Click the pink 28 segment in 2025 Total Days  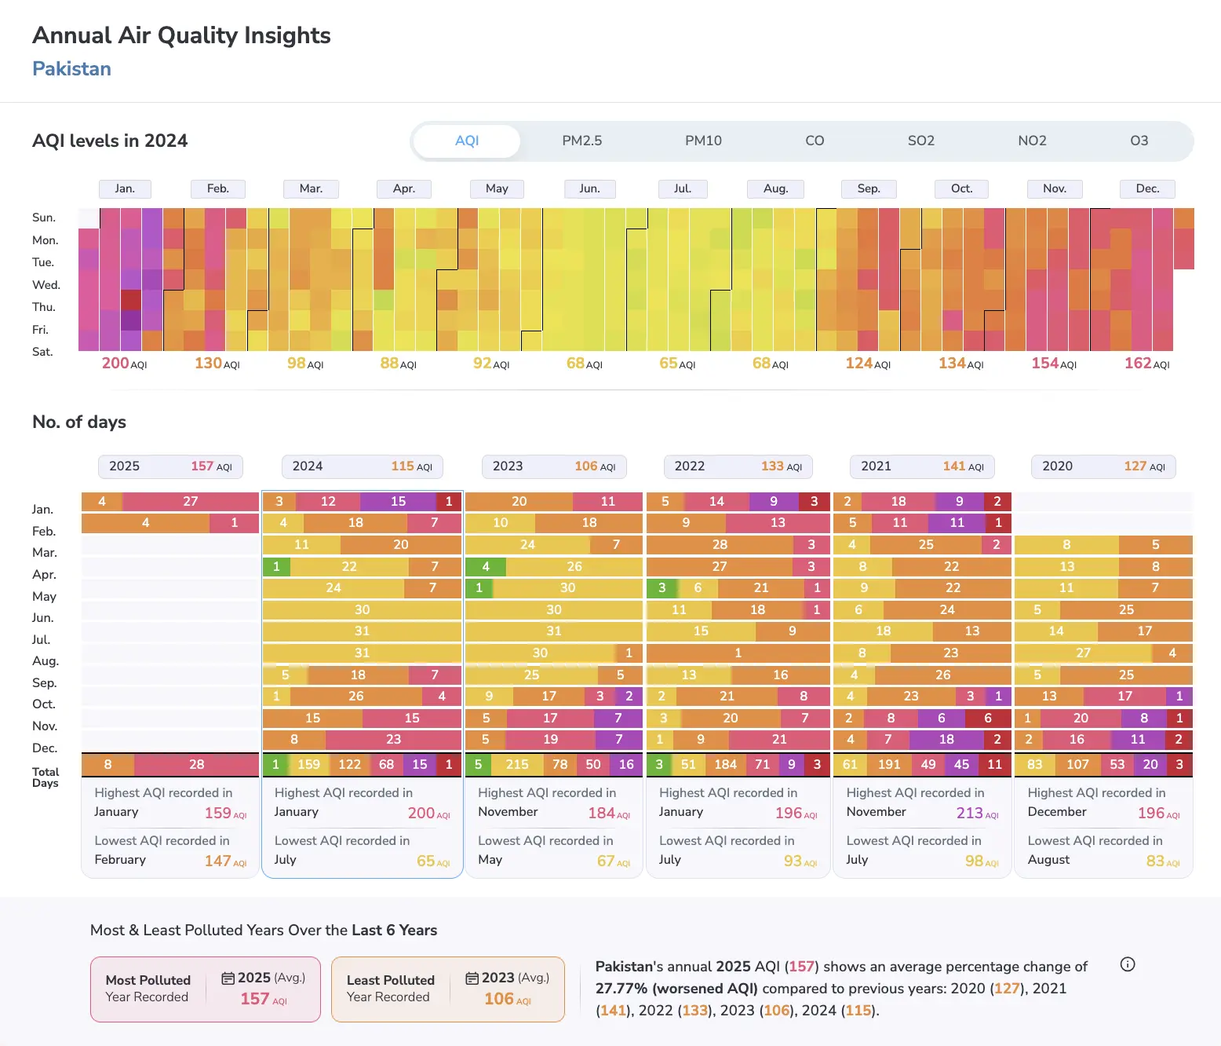(196, 764)
